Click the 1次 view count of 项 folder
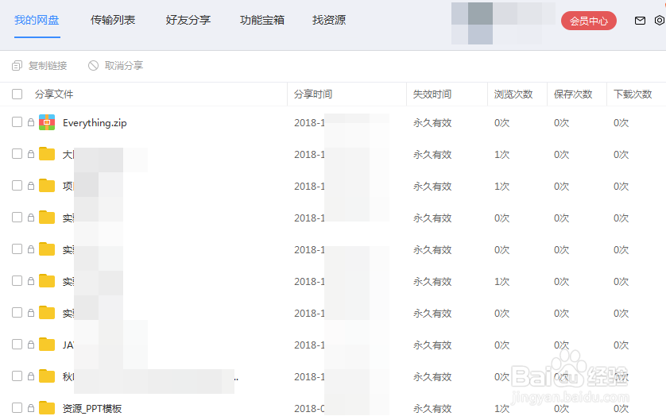Image resolution: width=666 pixels, height=420 pixels. click(x=501, y=187)
